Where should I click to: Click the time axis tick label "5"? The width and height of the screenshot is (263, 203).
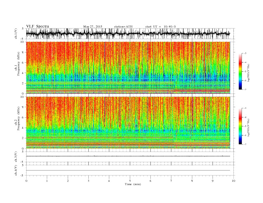pos(130,181)
